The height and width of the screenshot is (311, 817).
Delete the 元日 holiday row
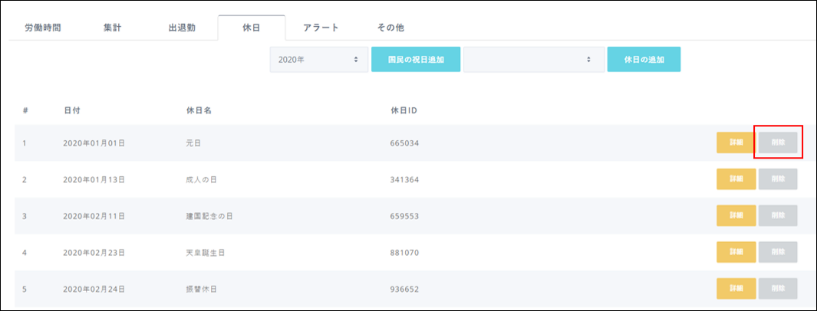778,143
